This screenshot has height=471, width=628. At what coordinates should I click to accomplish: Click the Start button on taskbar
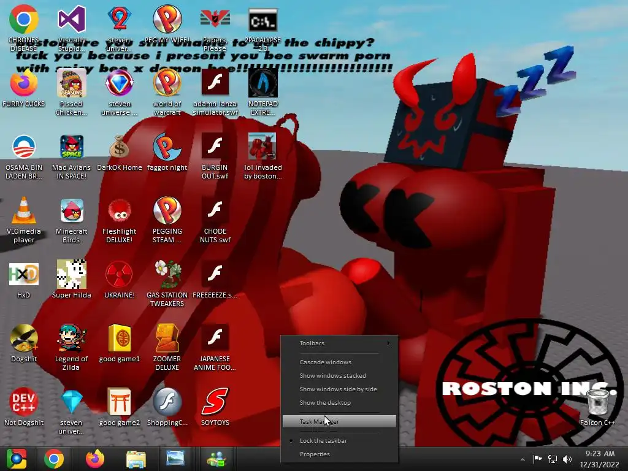point(16,459)
